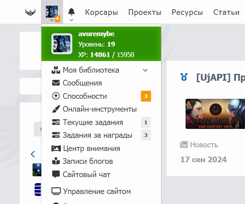245x204 pixels.
Task: Open avuremybe profile name link
Action: [x=96, y=34]
